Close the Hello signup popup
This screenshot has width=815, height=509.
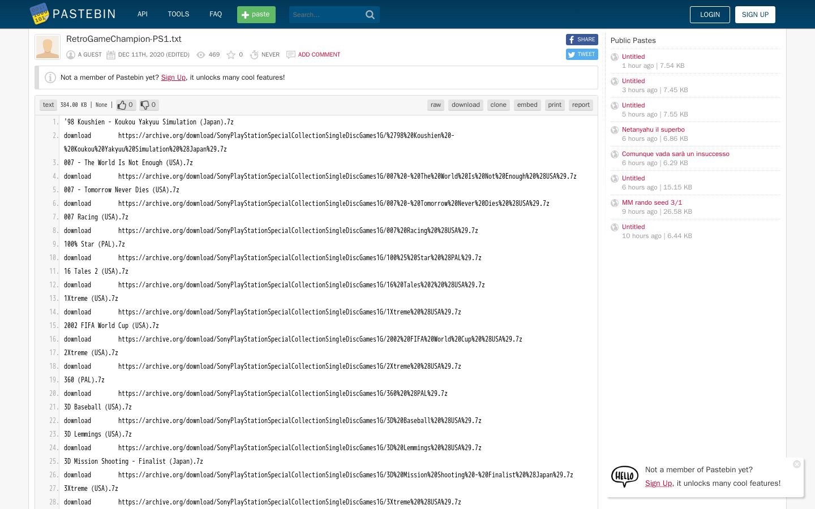[797, 464]
